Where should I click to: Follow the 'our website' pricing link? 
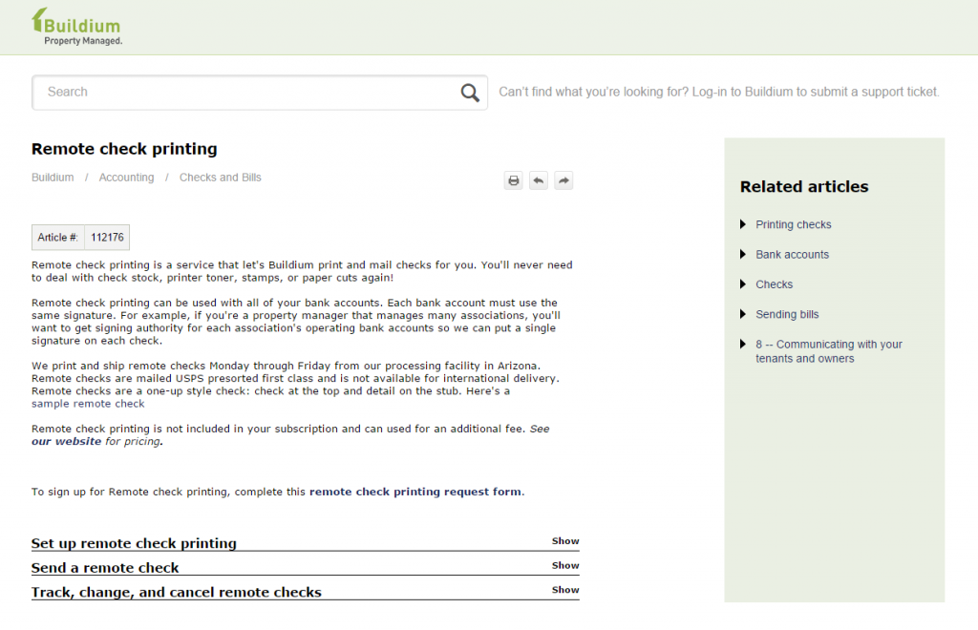pyautogui.click(x=66, y=442)
